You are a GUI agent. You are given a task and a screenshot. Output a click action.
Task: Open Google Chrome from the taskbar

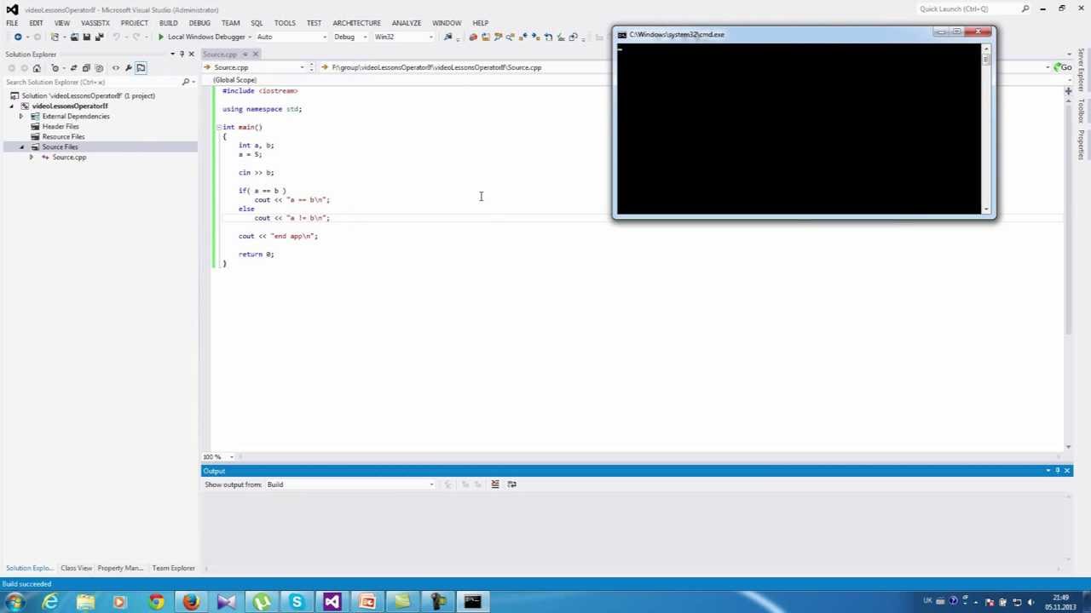(x=155, y=602)
